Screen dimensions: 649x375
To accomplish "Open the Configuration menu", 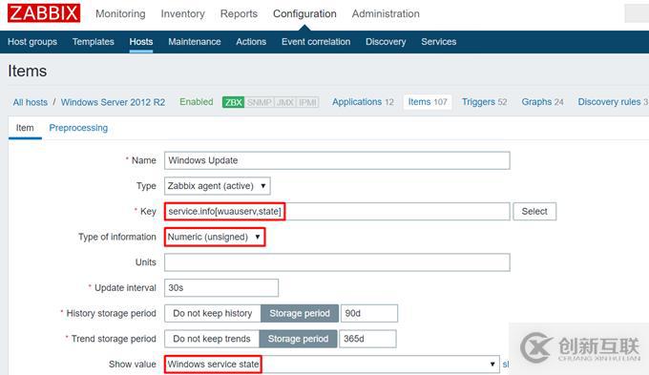I will pyautogui.click(x=304, y=13).
